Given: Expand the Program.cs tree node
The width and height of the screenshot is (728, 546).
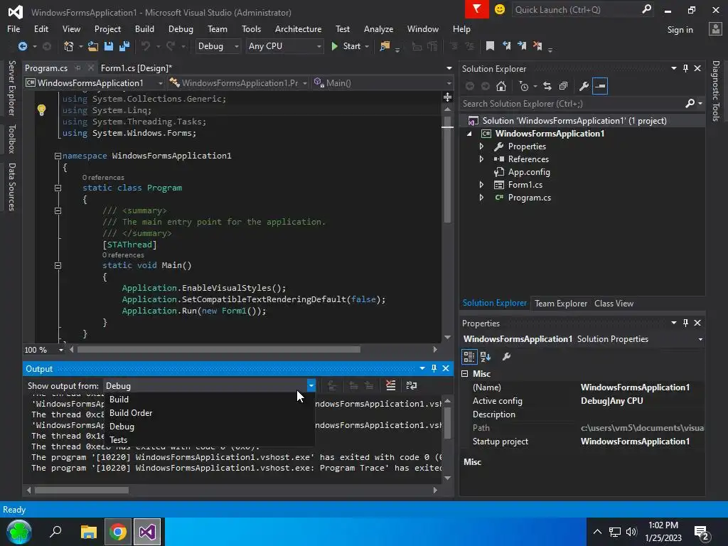Looking at the screenshot, I should [x=481, y=198].
